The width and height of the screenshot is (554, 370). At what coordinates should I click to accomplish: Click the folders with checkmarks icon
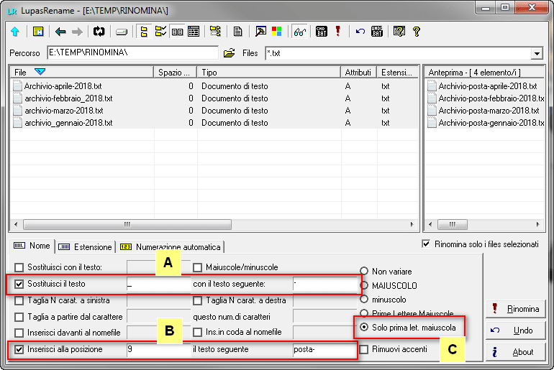[160, 32]
